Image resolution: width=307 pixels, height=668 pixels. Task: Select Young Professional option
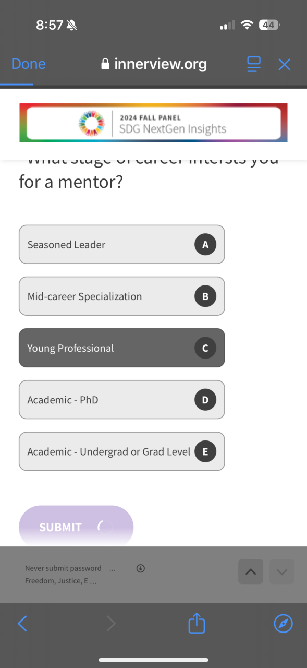(122, 348)
